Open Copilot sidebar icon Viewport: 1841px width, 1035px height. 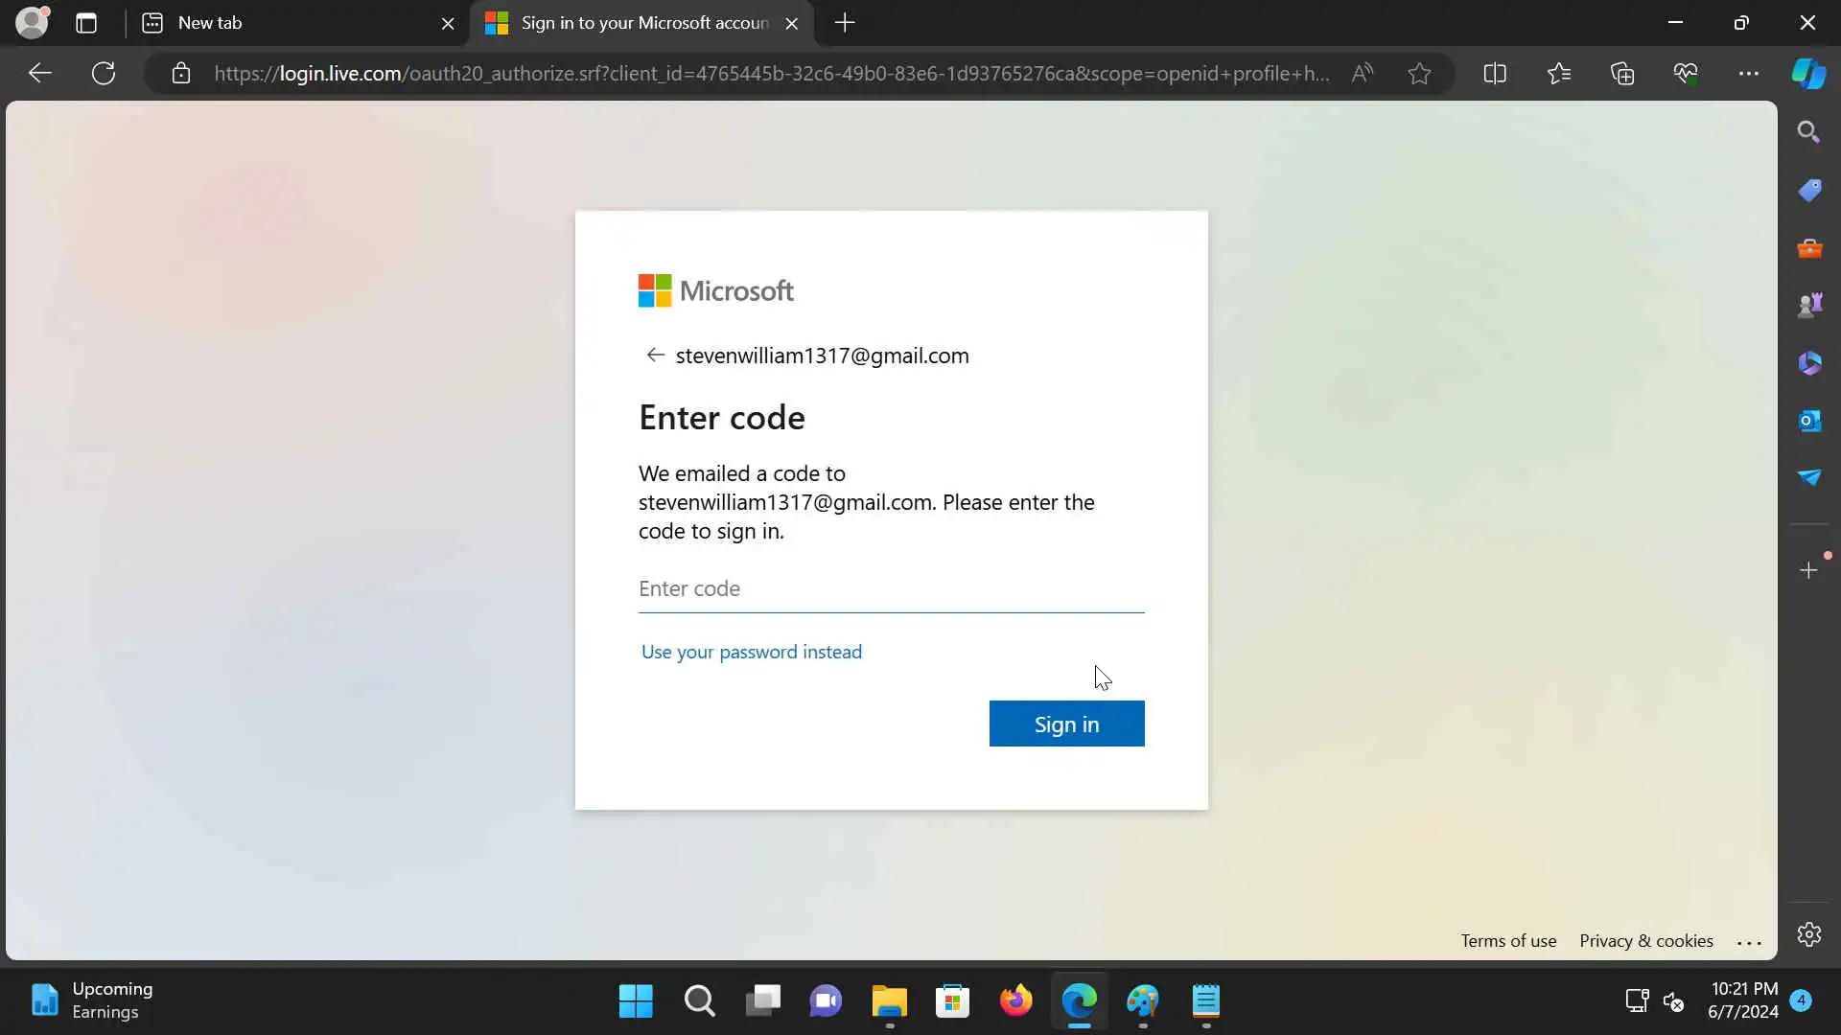point(1808,74)
